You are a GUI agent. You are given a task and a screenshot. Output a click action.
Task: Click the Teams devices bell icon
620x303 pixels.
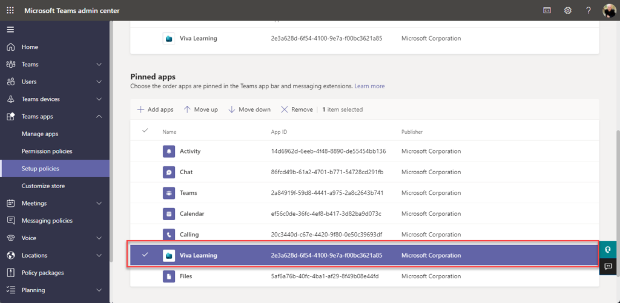click(11, 99)
